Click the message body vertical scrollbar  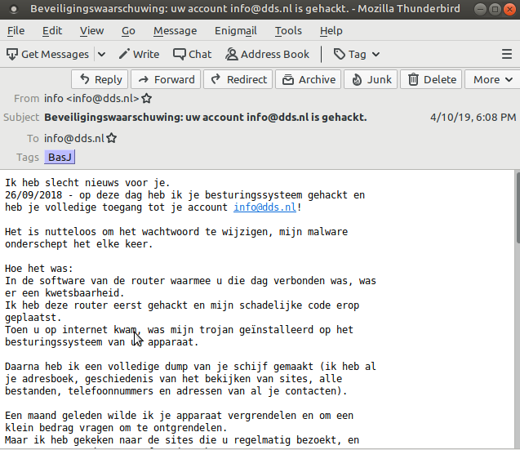click(518, 209)
